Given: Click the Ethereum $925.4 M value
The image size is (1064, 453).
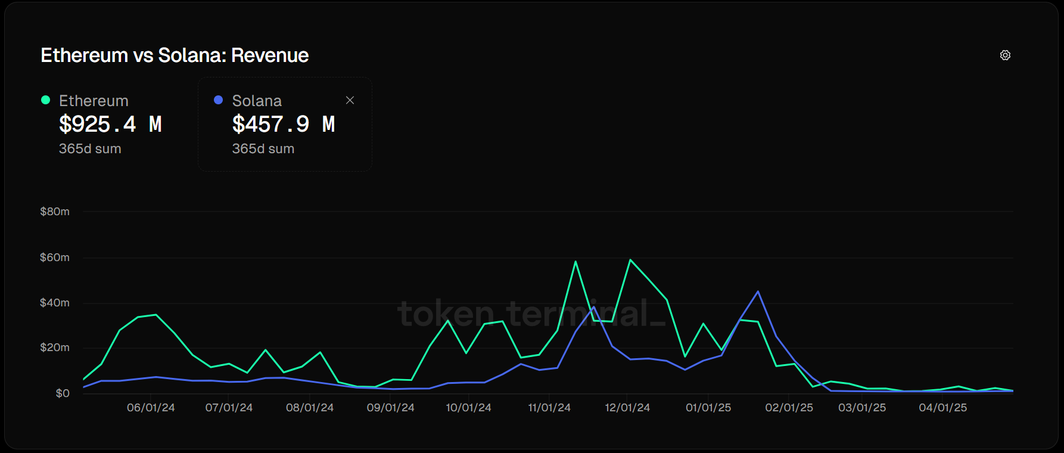Looking at the screenshot, I should 110,124.
